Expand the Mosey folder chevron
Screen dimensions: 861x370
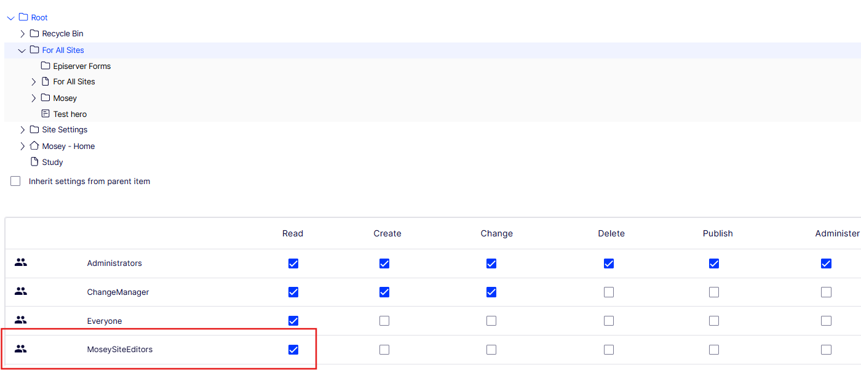34,98
